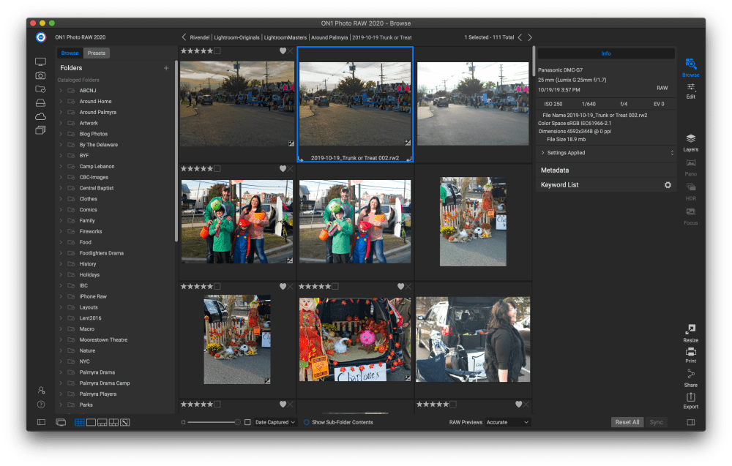Image resolution: width=732 pixels, height=466 pixels.
Task: Click the Info header button
Action: click(605, 53)
